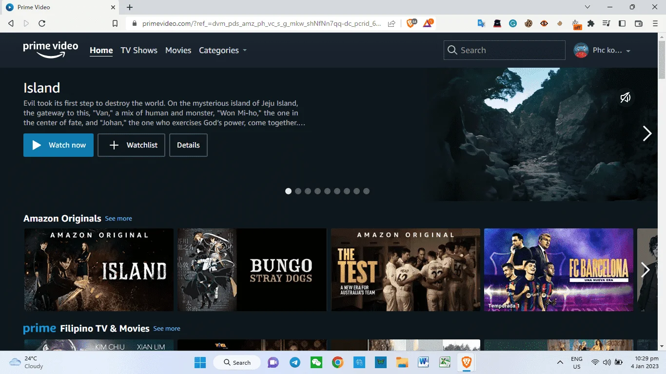The image size is (666, 374).
Task: Open the Island Details button
Action: click(x=188, y=145)
